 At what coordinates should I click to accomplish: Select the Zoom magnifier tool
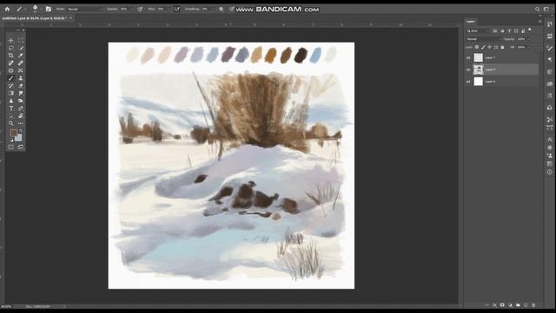coord(11,123)
